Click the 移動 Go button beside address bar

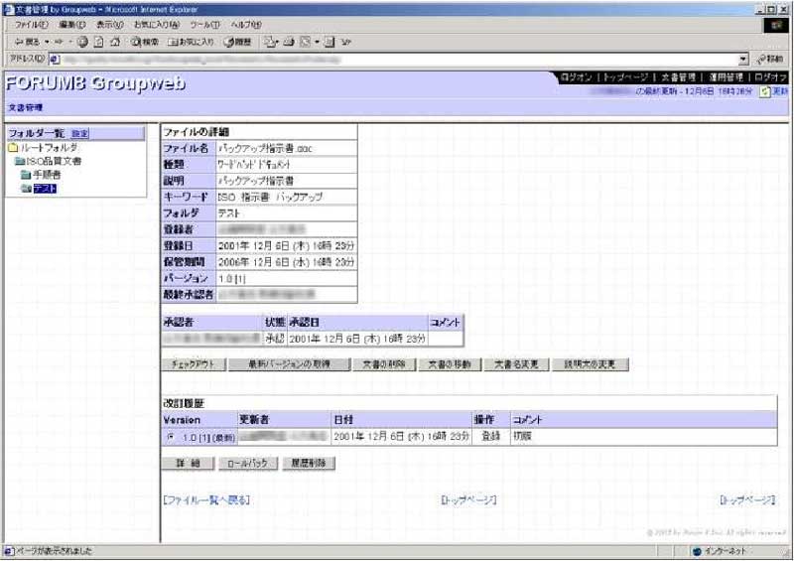click(770, 60)
